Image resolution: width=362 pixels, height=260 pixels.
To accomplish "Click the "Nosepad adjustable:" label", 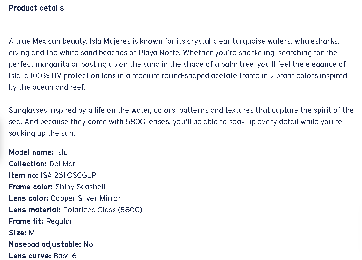I will click(45, 244).
